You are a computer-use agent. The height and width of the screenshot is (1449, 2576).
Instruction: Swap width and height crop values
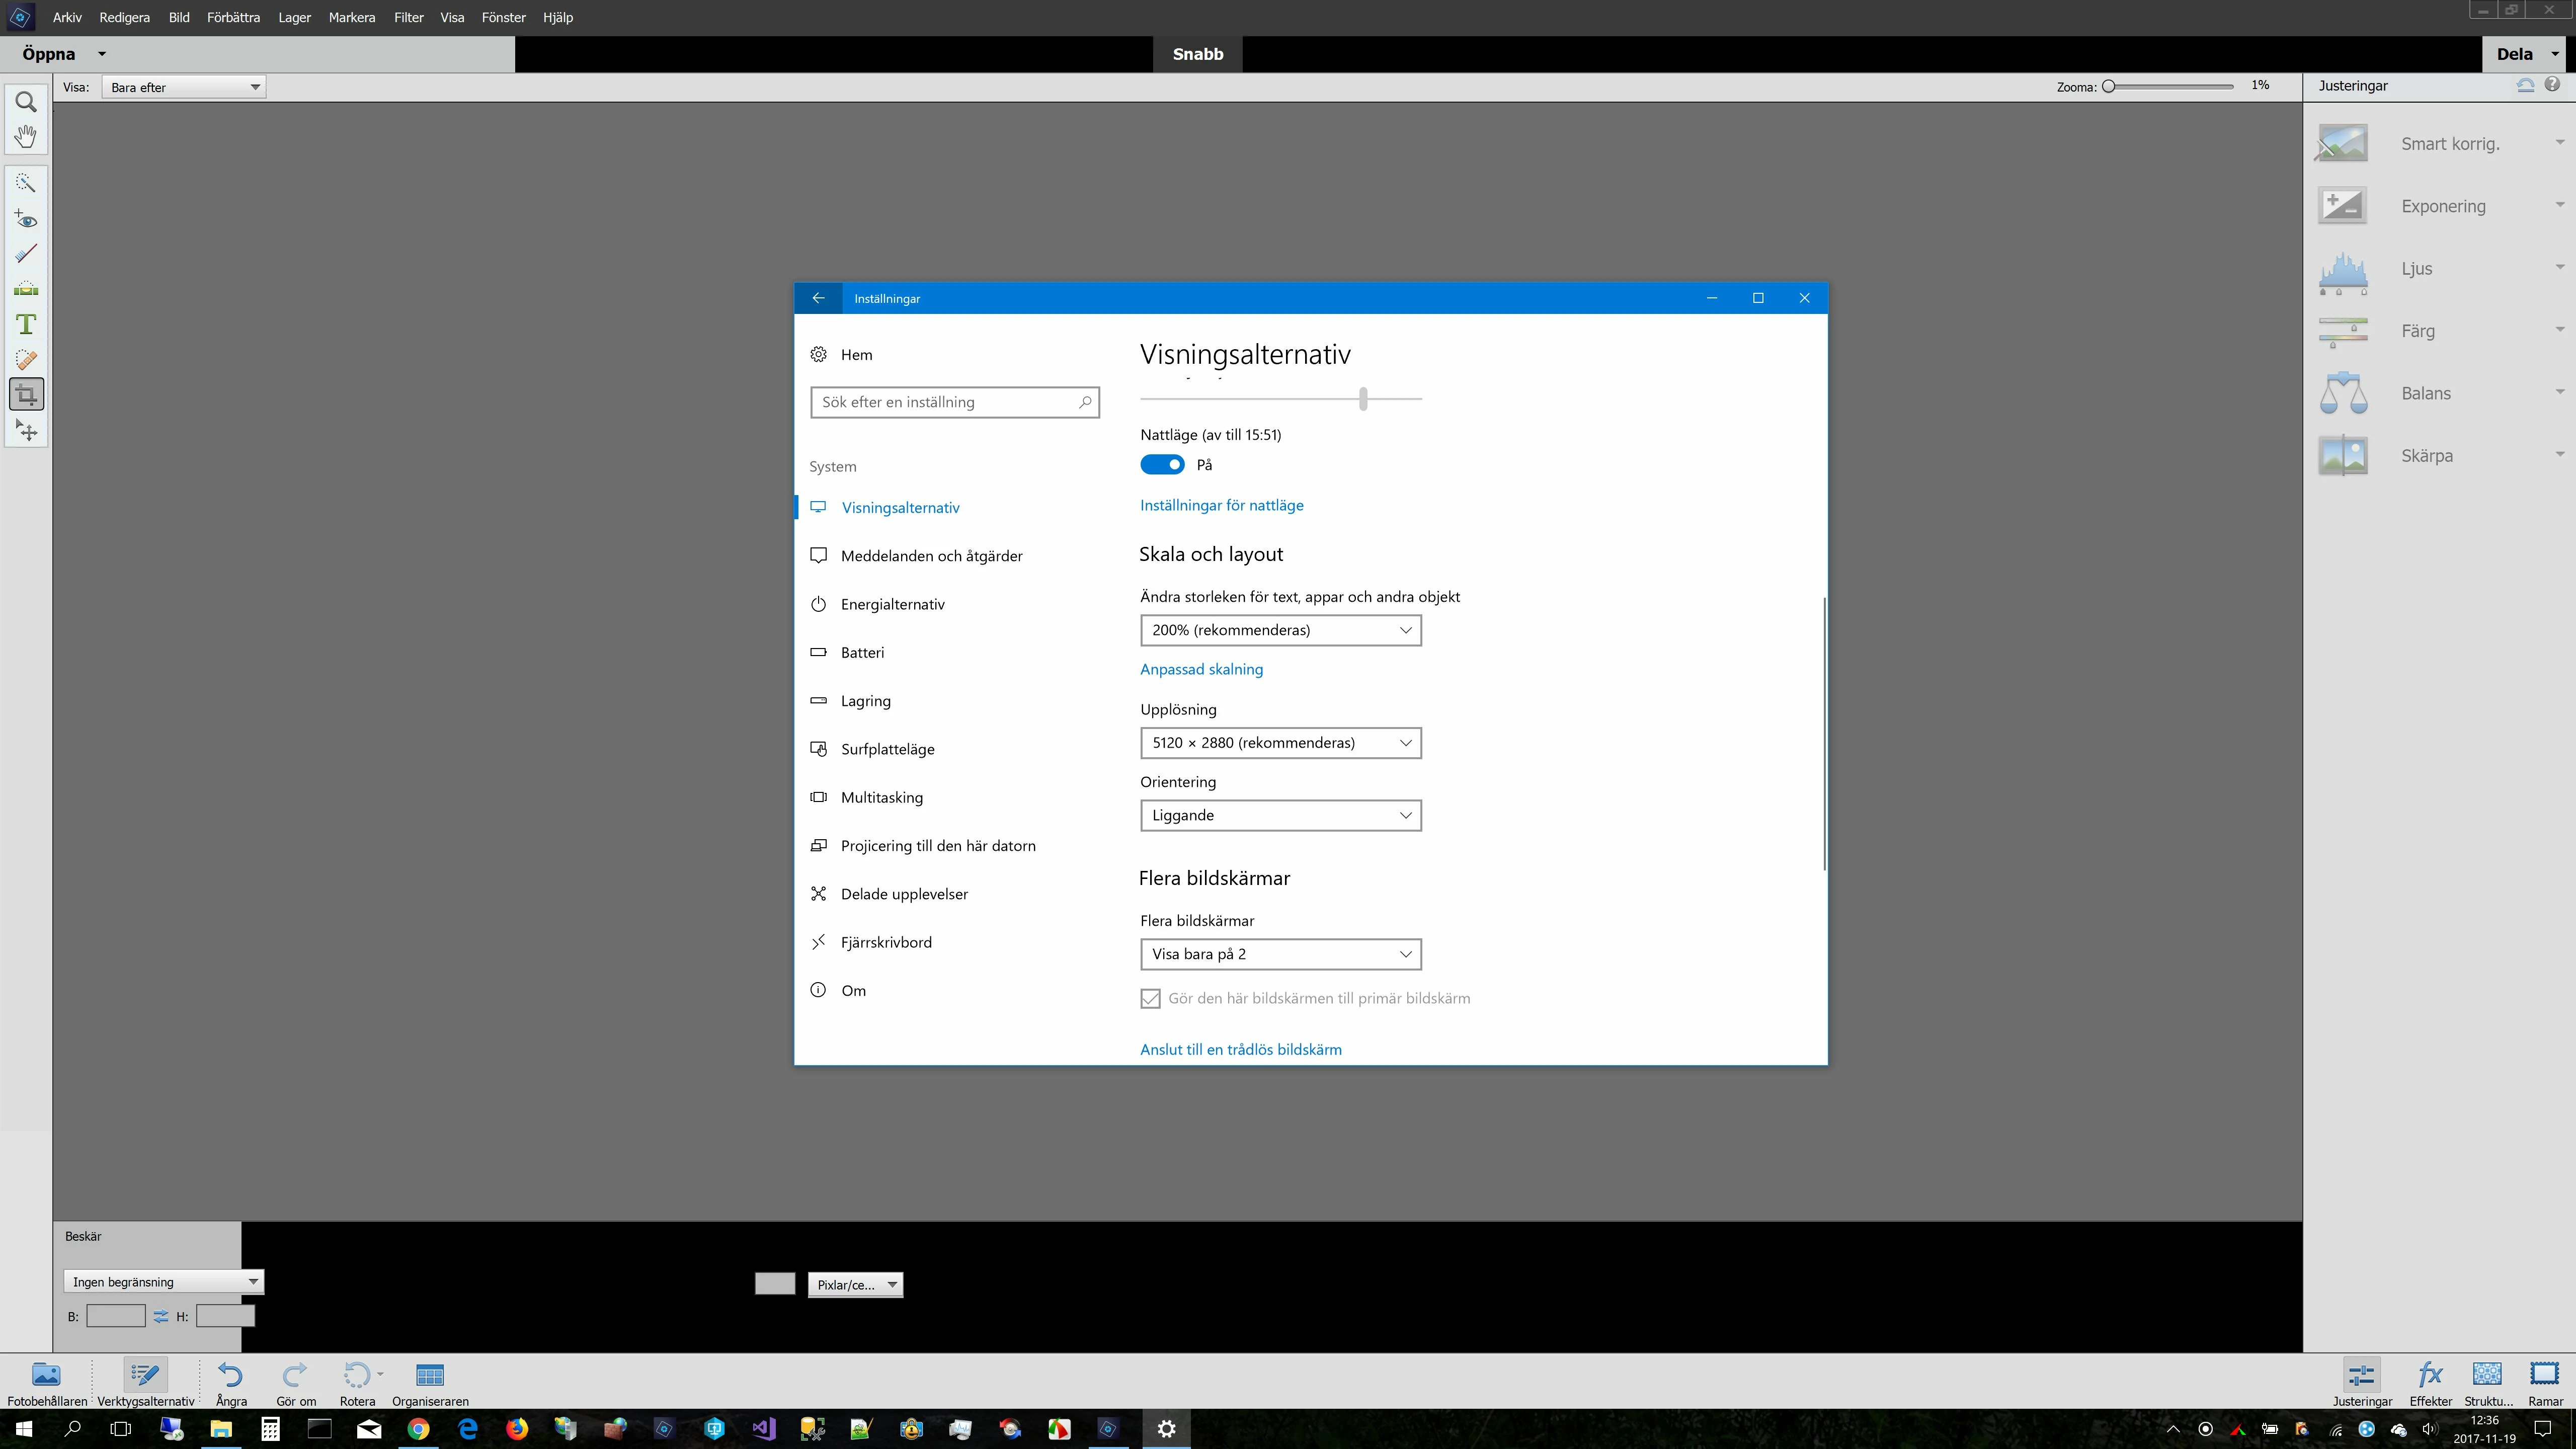tap(161, 1316)
